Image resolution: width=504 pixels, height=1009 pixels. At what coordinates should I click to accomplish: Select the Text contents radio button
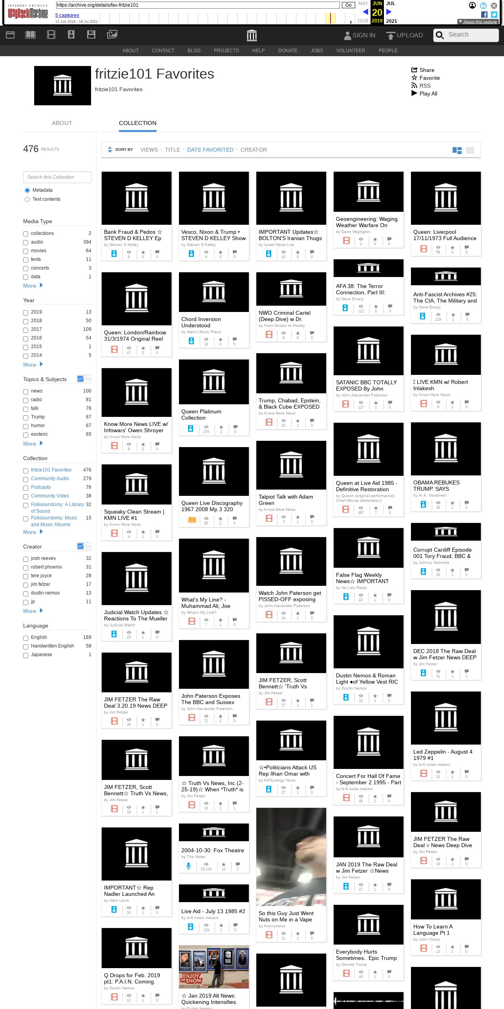tap(27, 199)
